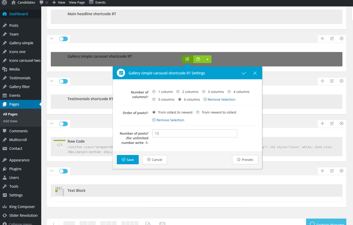353x225 pixels.
Task: Choose from newest to oldest order
Action: click(x=198, y=112)
